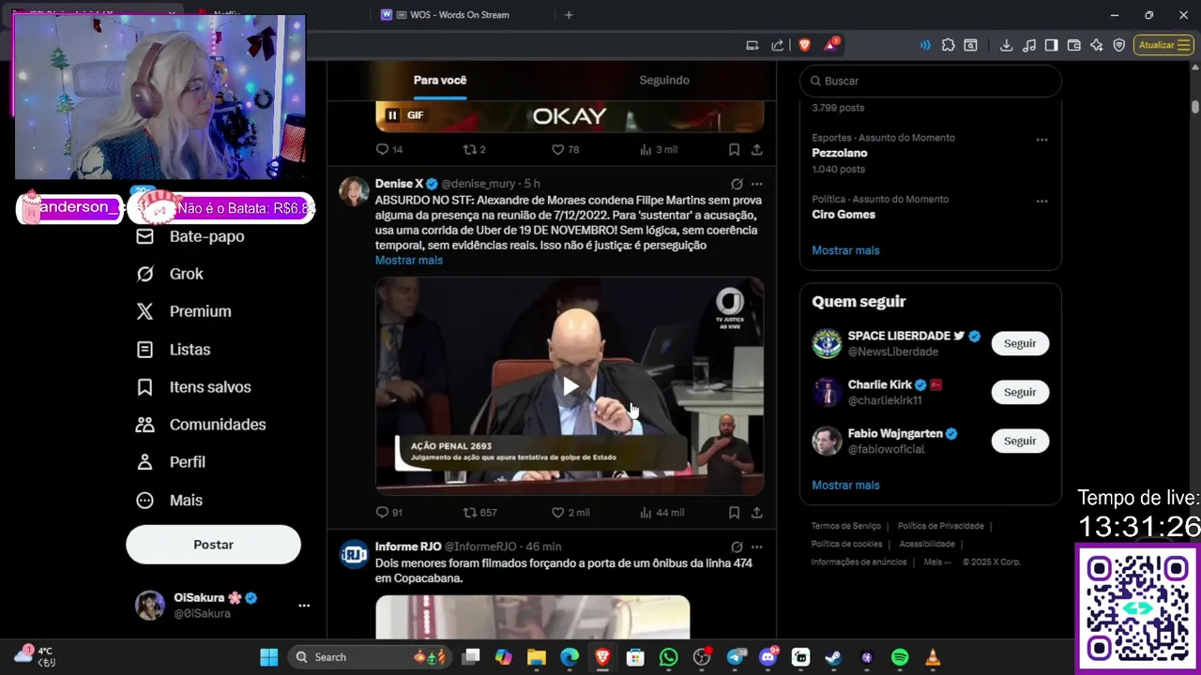Image resolution: width=1201 pixels, height=675 pixels.
Task: Expand Mostrar mais on Denise X post
Action: pos(409,260)
